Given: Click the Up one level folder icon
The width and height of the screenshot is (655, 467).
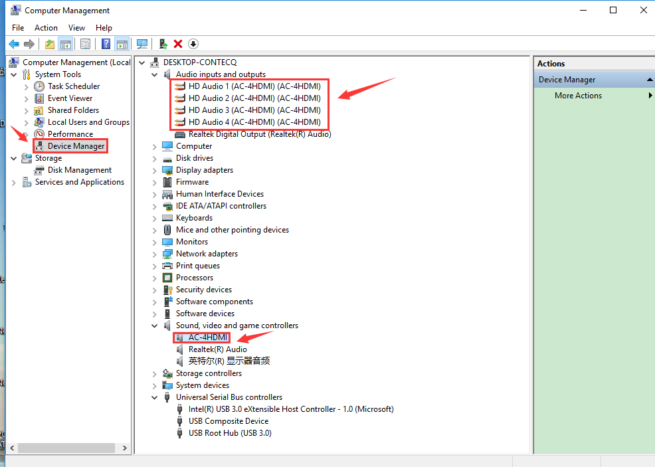Looking at the screenshot, I should tap(50, 44).
